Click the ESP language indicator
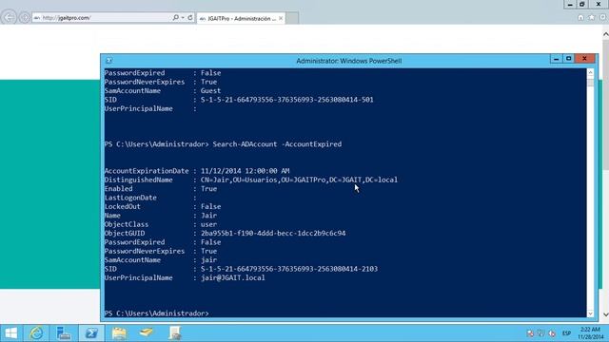The height and width of the screenshot is (342, 609). [x=567, y=333]
